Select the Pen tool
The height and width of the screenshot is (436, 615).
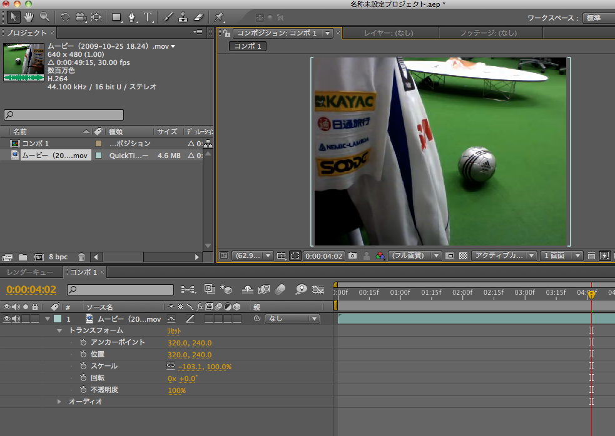(132, 17)
